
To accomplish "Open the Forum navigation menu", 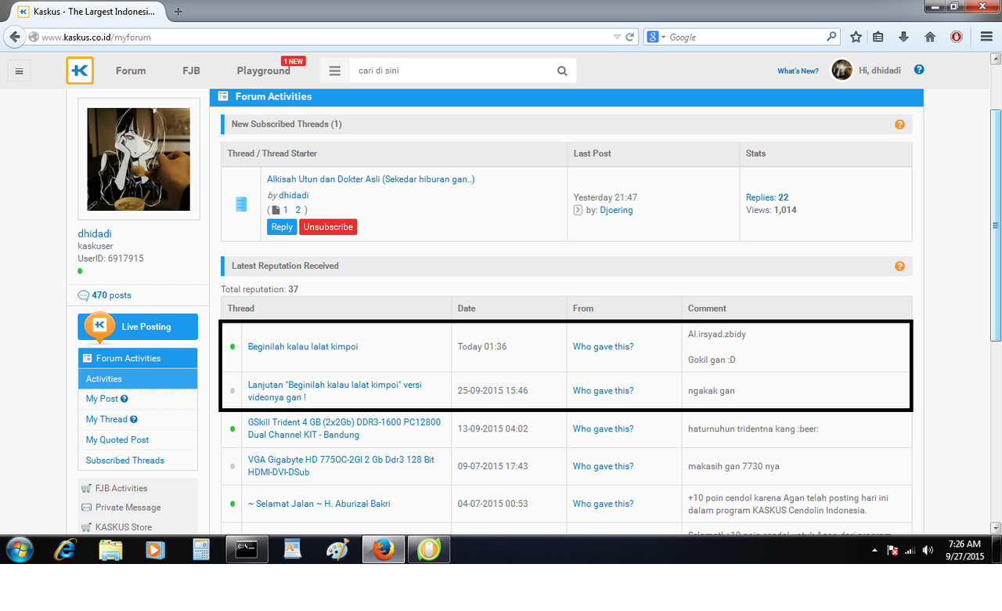I will pyautogui.click(x=131, y=70).
